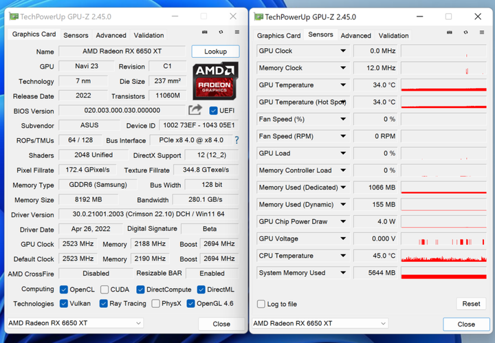The height and width of the screenshot is (343, 495).
Task: Click Bus Interface question mark help icon
Action: pos(236,140)
